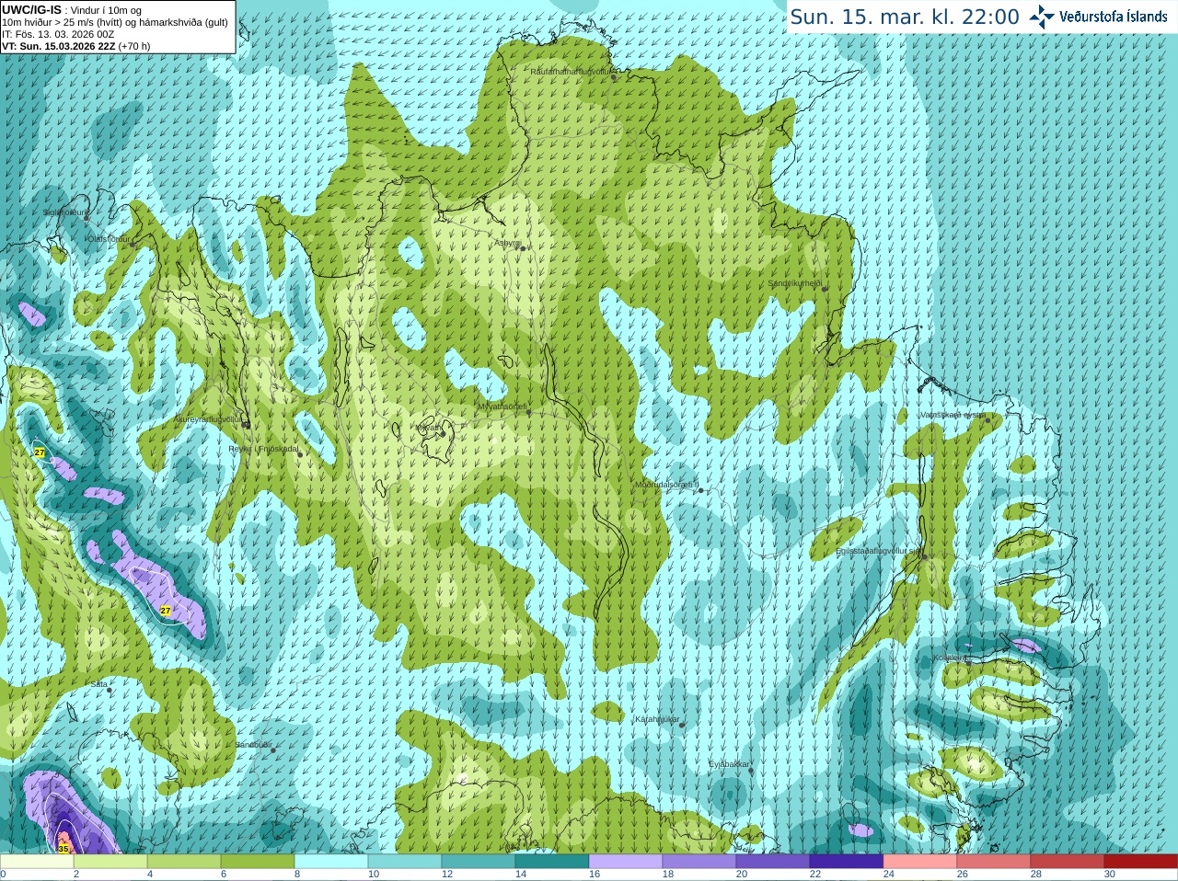Pick the 8–10 m/s pale cyan legend swatch
The width and height of the screenshot is (1178, 881).
pyautogui.click(x=331, y=862)
